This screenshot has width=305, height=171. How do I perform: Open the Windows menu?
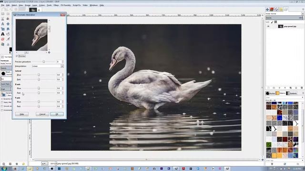(x=93, y=5)
